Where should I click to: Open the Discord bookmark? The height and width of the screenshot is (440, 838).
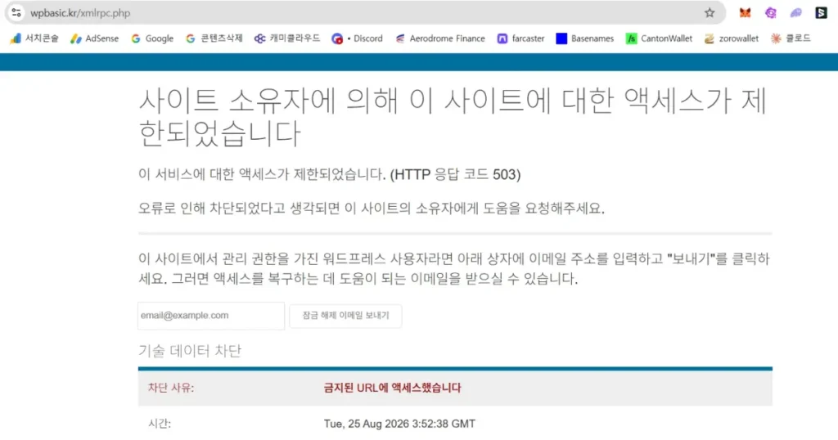pyautogui.click(x=358, y=38)
